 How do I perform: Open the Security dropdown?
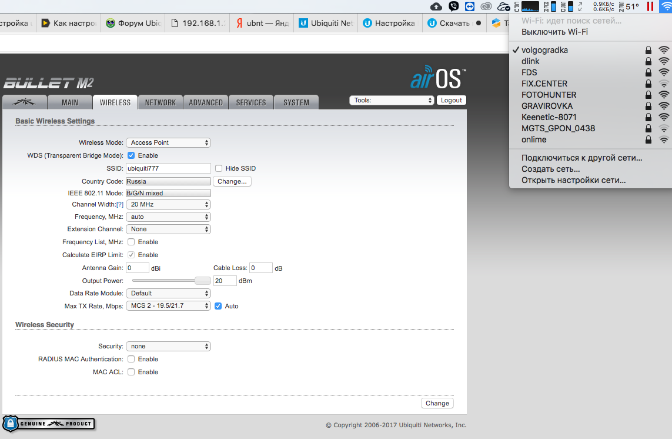pyautogui.click(x=168, y=346)
